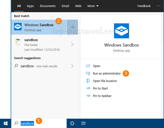Click the Cortana circle icon on taskbar
This screenshot has width=164, height=128.
coord(72,123)
